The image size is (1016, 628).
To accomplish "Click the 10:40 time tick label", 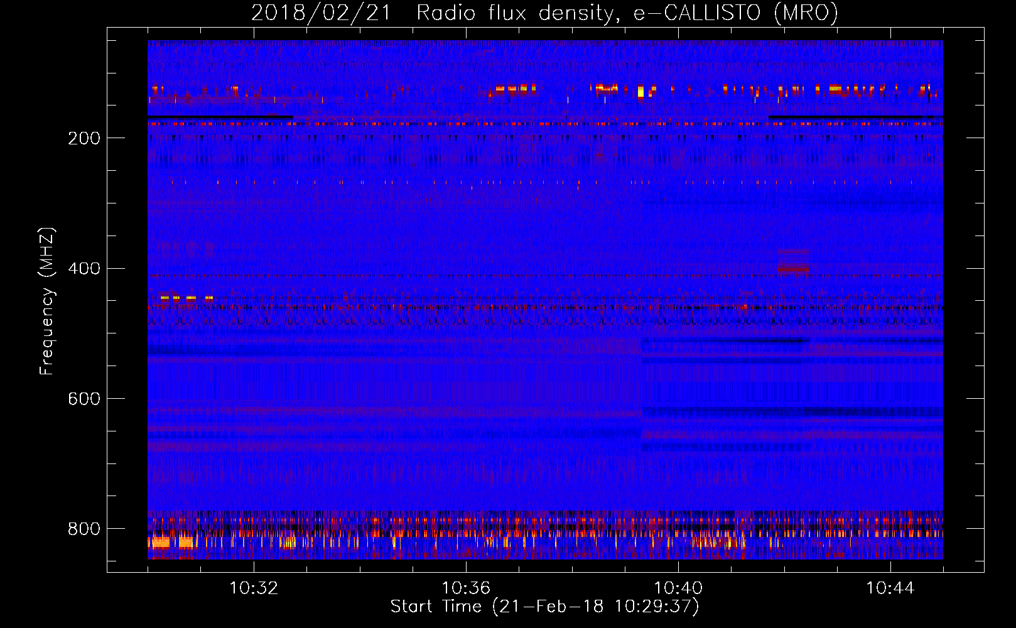I will [x=678, y=588].
